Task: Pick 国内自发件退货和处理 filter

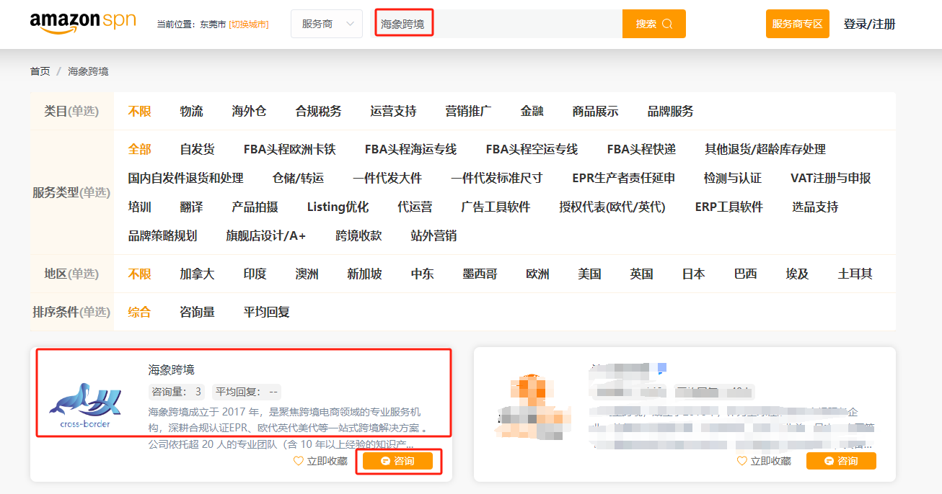Action: pyautogui.click(x=186, y=178)
